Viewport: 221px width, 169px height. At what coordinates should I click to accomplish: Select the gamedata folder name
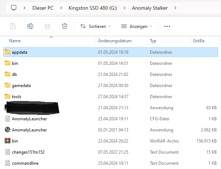pyautogui.click(x=21, y=86)
